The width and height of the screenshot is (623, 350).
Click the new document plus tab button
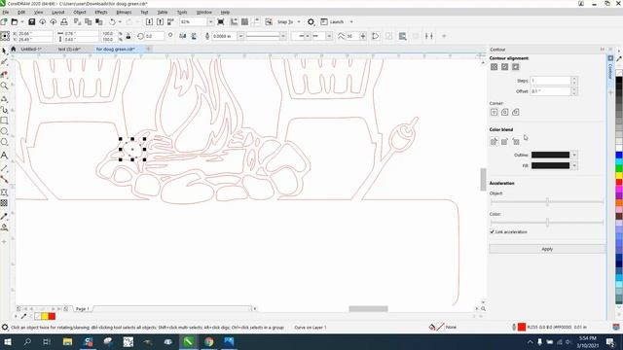pyautogui.click(x=148, y=49)
